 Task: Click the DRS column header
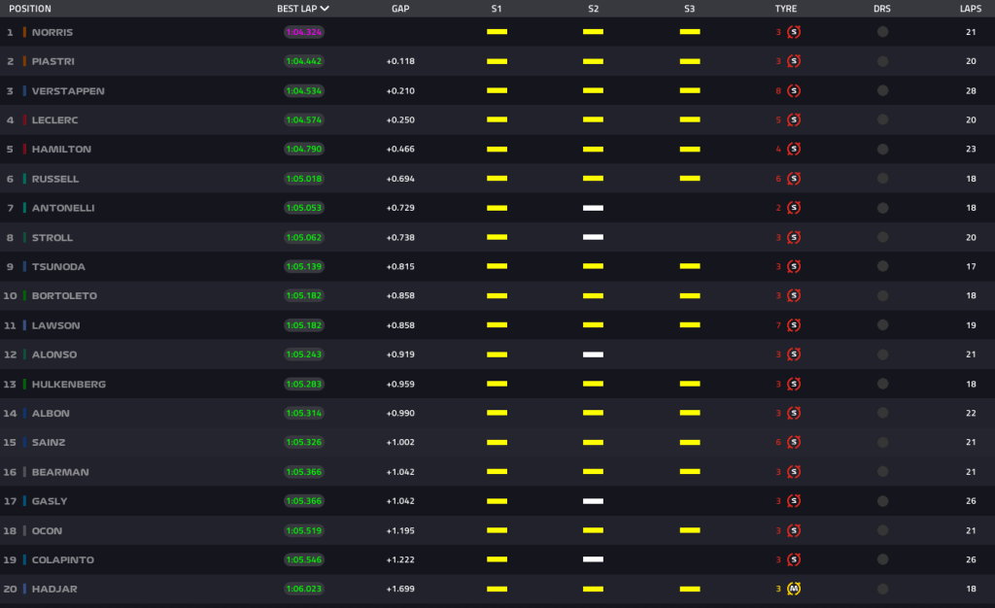882,9
